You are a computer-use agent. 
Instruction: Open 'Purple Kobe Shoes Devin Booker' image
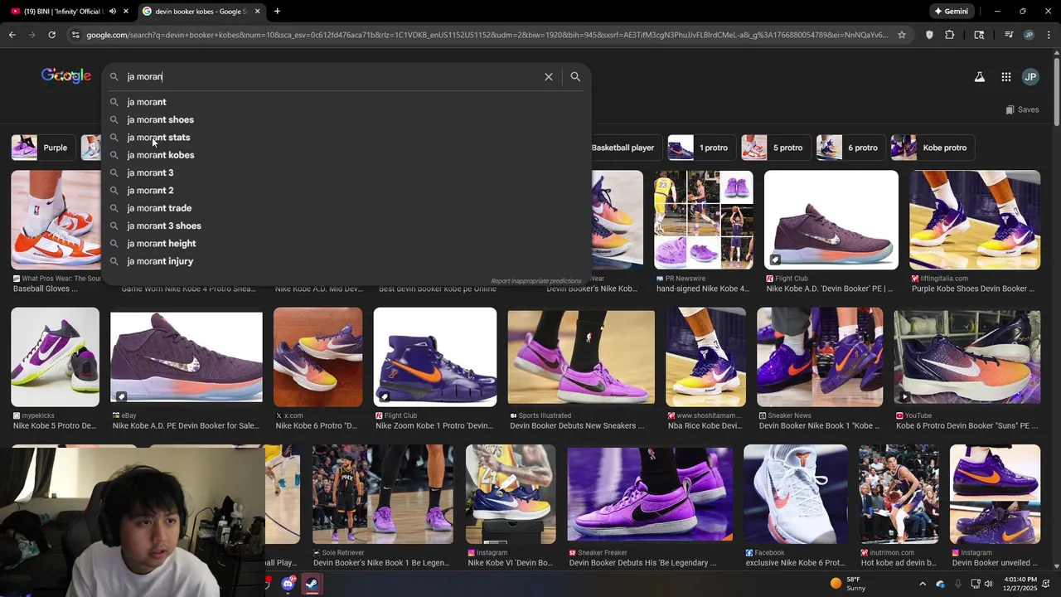[975, 220]
